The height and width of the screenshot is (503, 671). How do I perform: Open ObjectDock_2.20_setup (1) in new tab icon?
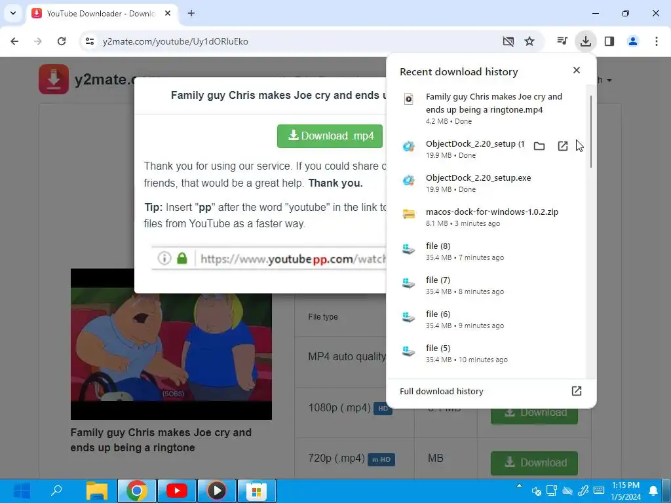[x=563, y=146]
